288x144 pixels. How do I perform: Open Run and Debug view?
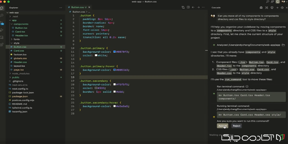click(x=2, y=30)
